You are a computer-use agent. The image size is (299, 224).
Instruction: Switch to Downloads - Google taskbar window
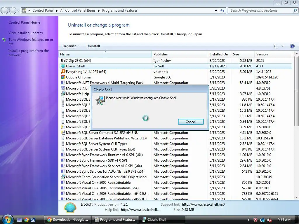pos(67,220)
